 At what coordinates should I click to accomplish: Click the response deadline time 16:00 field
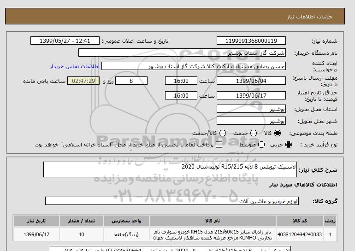click(x=181, y=81)
